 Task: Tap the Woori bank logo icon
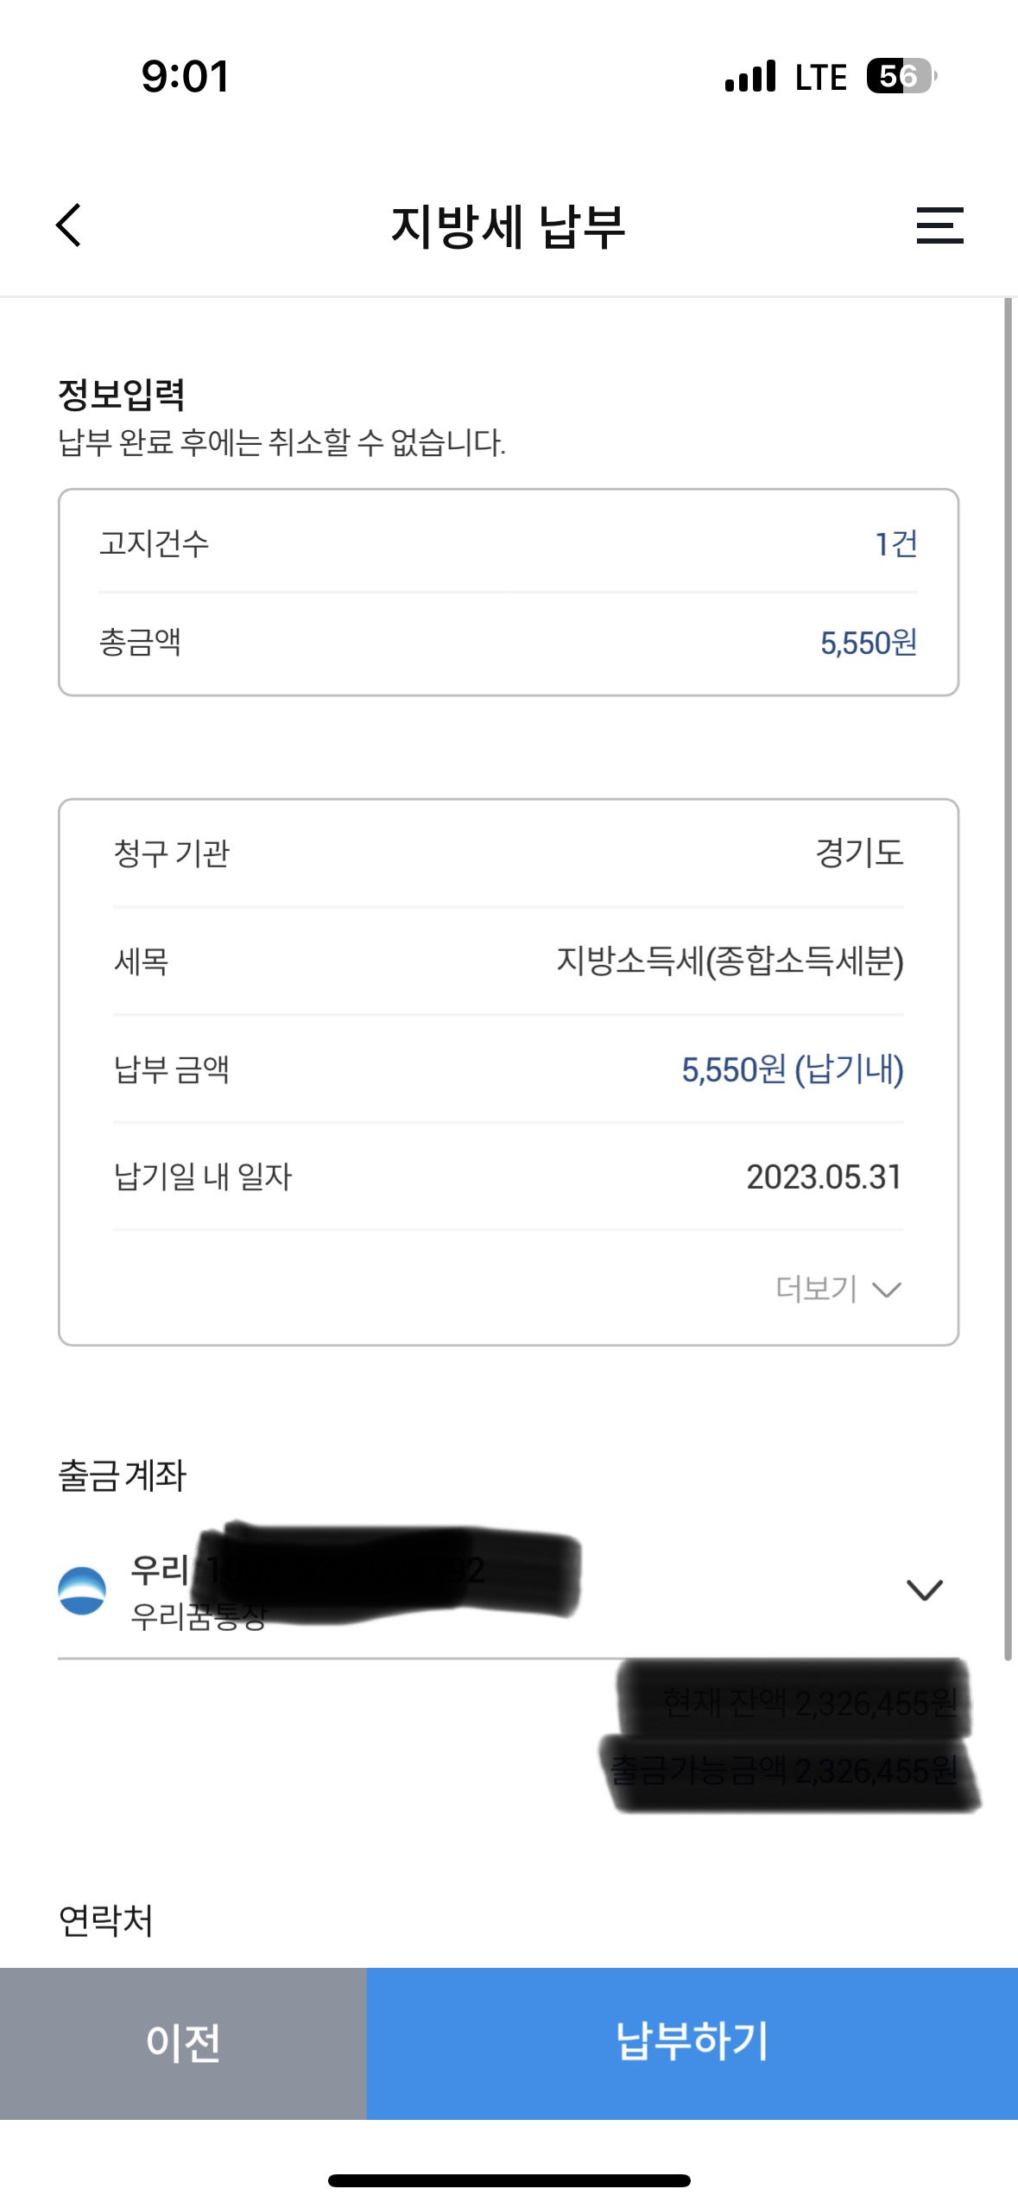(x=82, y=1590)
